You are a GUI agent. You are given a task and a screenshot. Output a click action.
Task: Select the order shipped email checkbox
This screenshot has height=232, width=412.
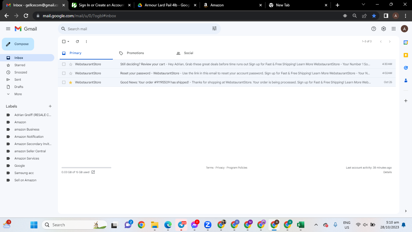click(x=64, y=82)
